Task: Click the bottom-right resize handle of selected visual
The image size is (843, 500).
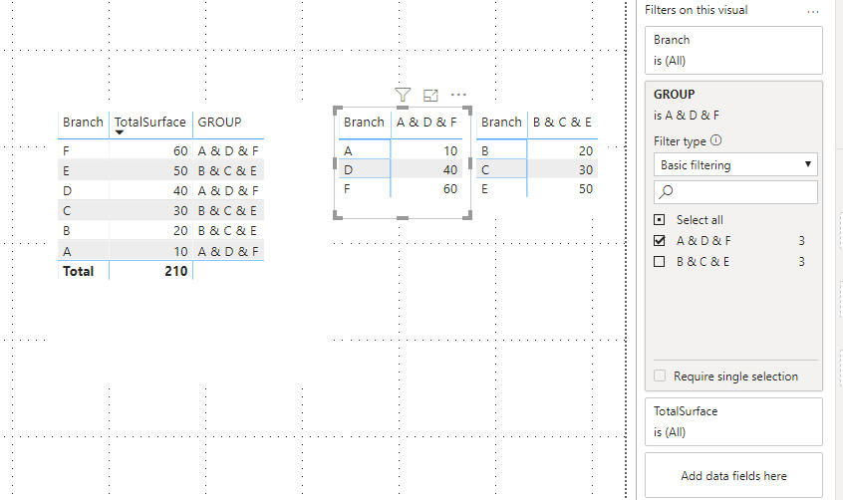Action: 467,215
